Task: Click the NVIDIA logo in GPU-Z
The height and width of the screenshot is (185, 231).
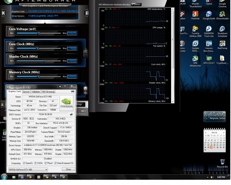Action: click(66, 103)
